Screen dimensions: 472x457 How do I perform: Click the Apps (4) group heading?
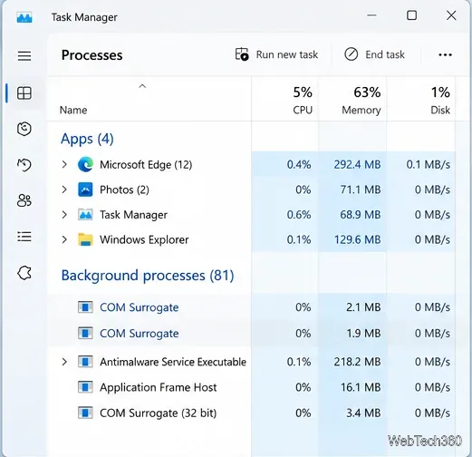pyautogui.click(x=87, y=139)
